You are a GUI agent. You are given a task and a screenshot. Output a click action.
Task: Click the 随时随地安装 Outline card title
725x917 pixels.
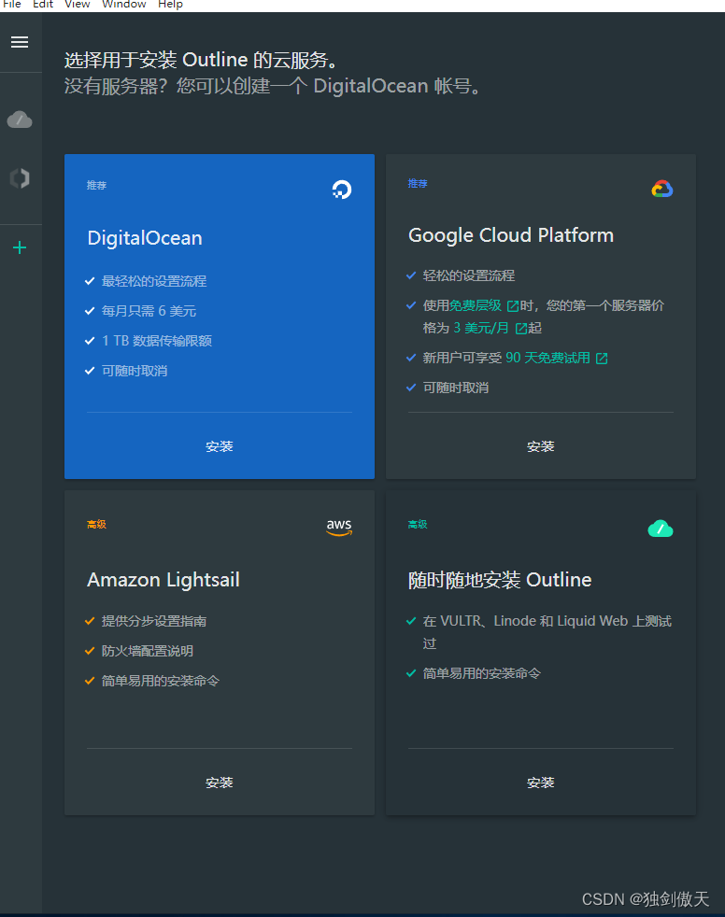click(x=500, y=580)
